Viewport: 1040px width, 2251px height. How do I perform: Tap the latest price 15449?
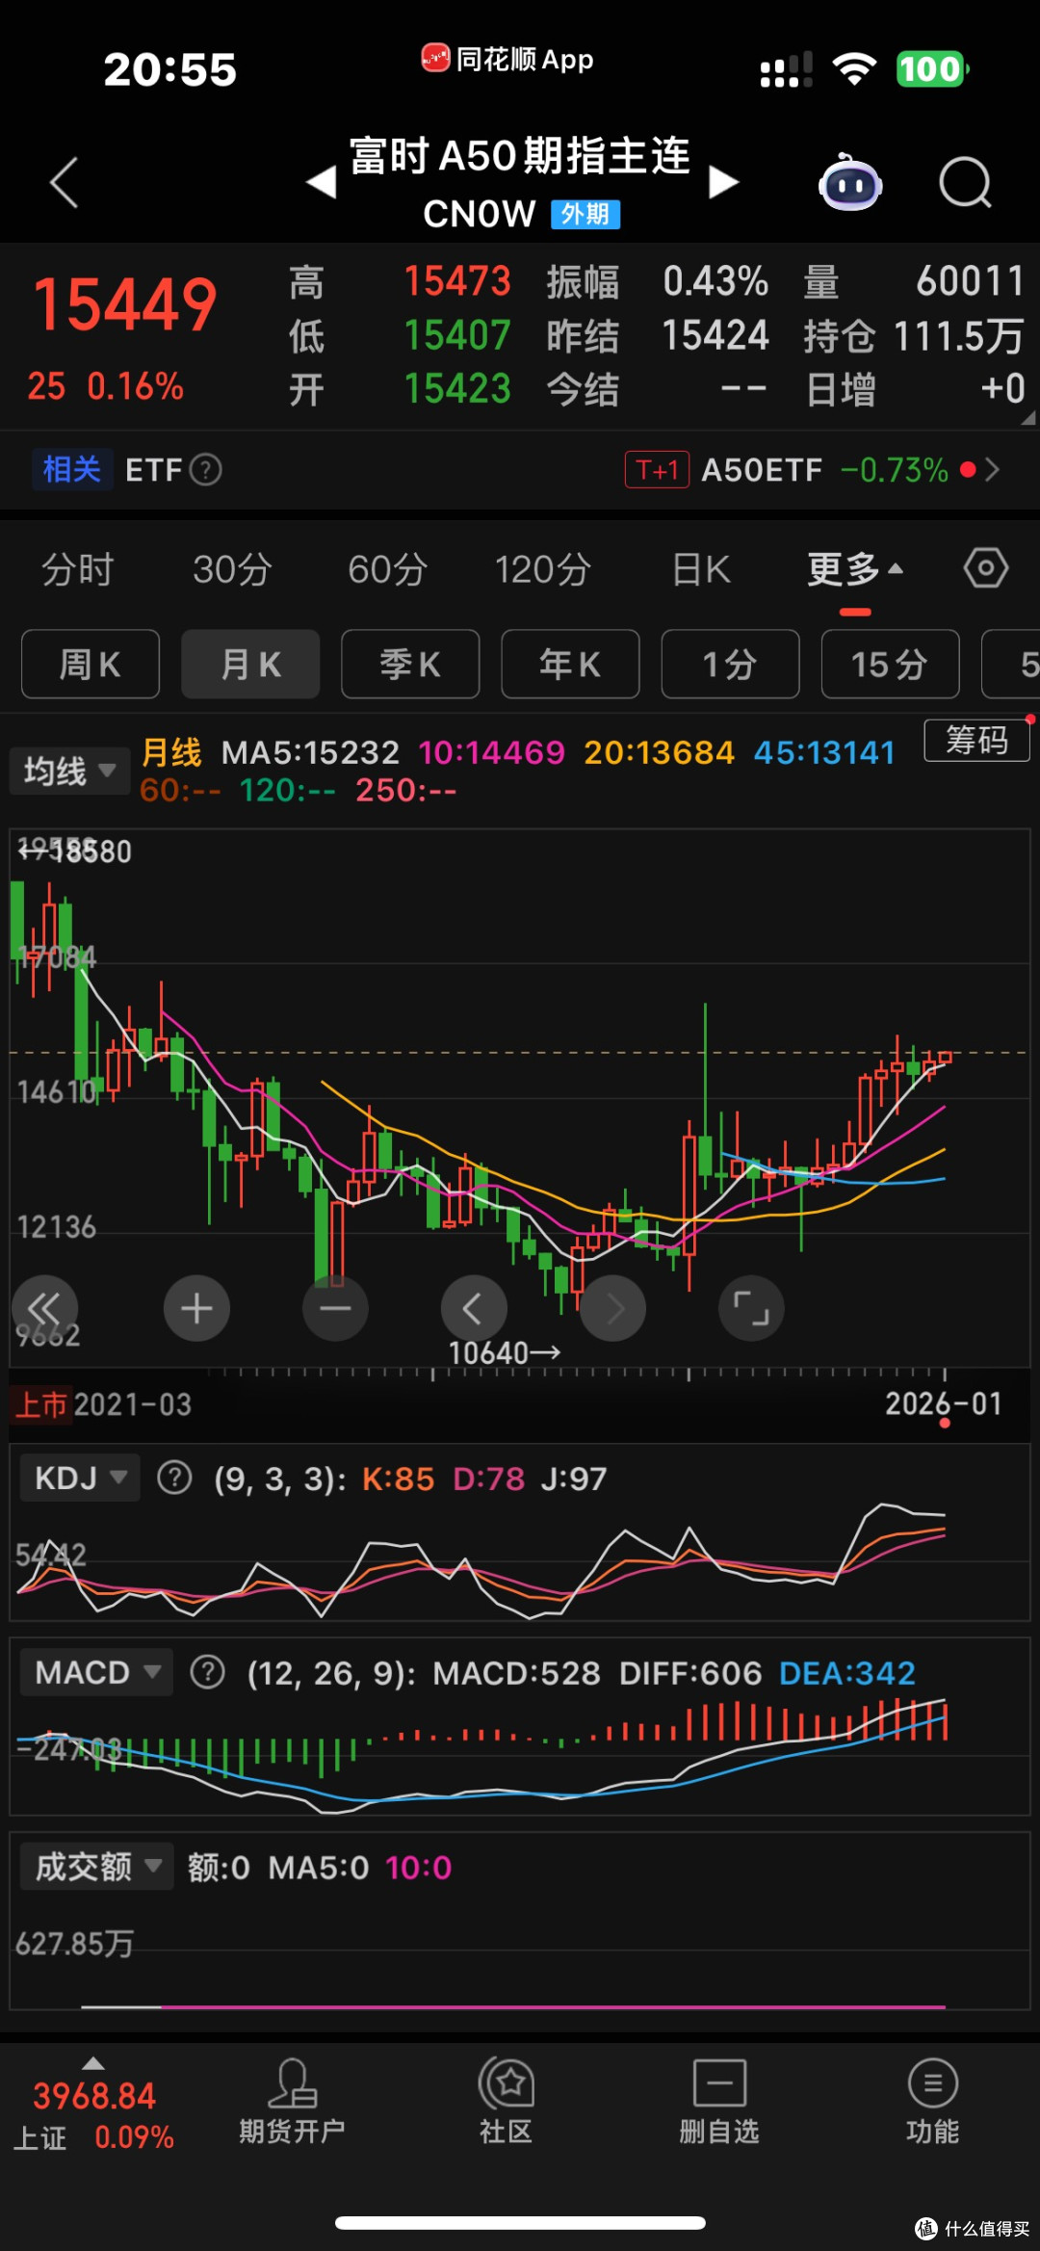125,305
